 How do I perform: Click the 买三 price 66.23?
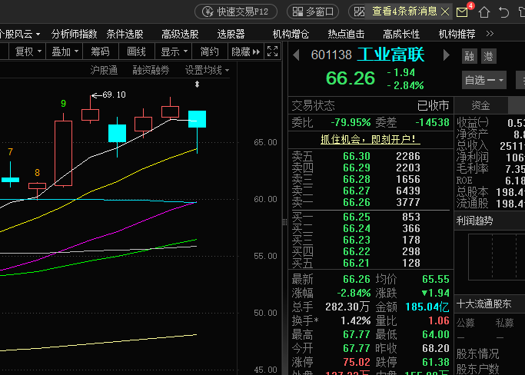coord(356,240)
